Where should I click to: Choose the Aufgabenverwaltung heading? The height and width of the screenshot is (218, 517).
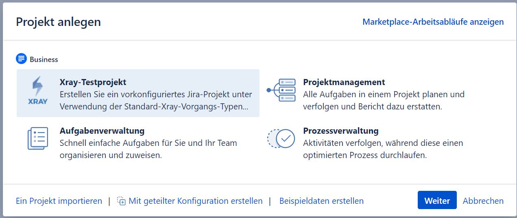coord(102,131)
